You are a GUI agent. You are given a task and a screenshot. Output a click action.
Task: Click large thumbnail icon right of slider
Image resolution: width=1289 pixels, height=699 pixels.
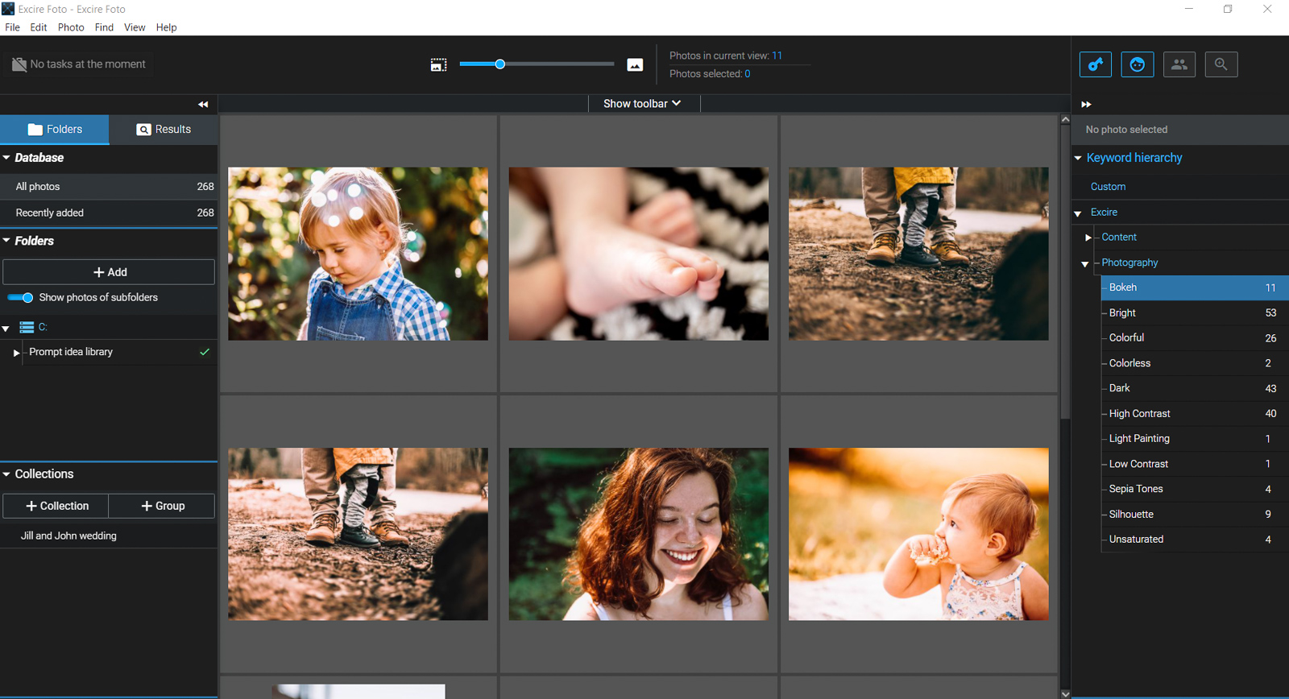coord(635,64)
